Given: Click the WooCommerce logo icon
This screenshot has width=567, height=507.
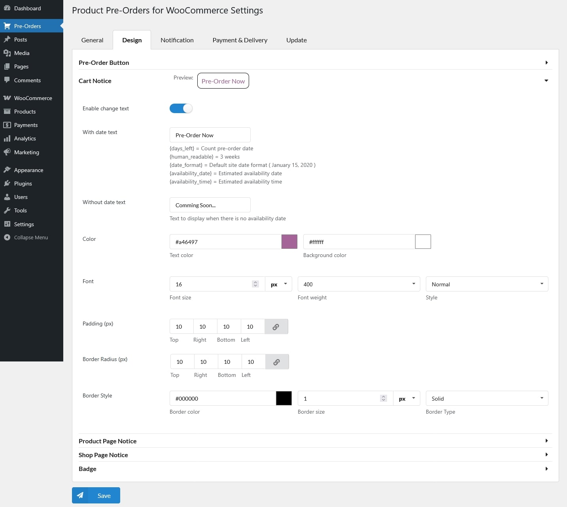Looking at the screenshot, I should click(7, 98).
